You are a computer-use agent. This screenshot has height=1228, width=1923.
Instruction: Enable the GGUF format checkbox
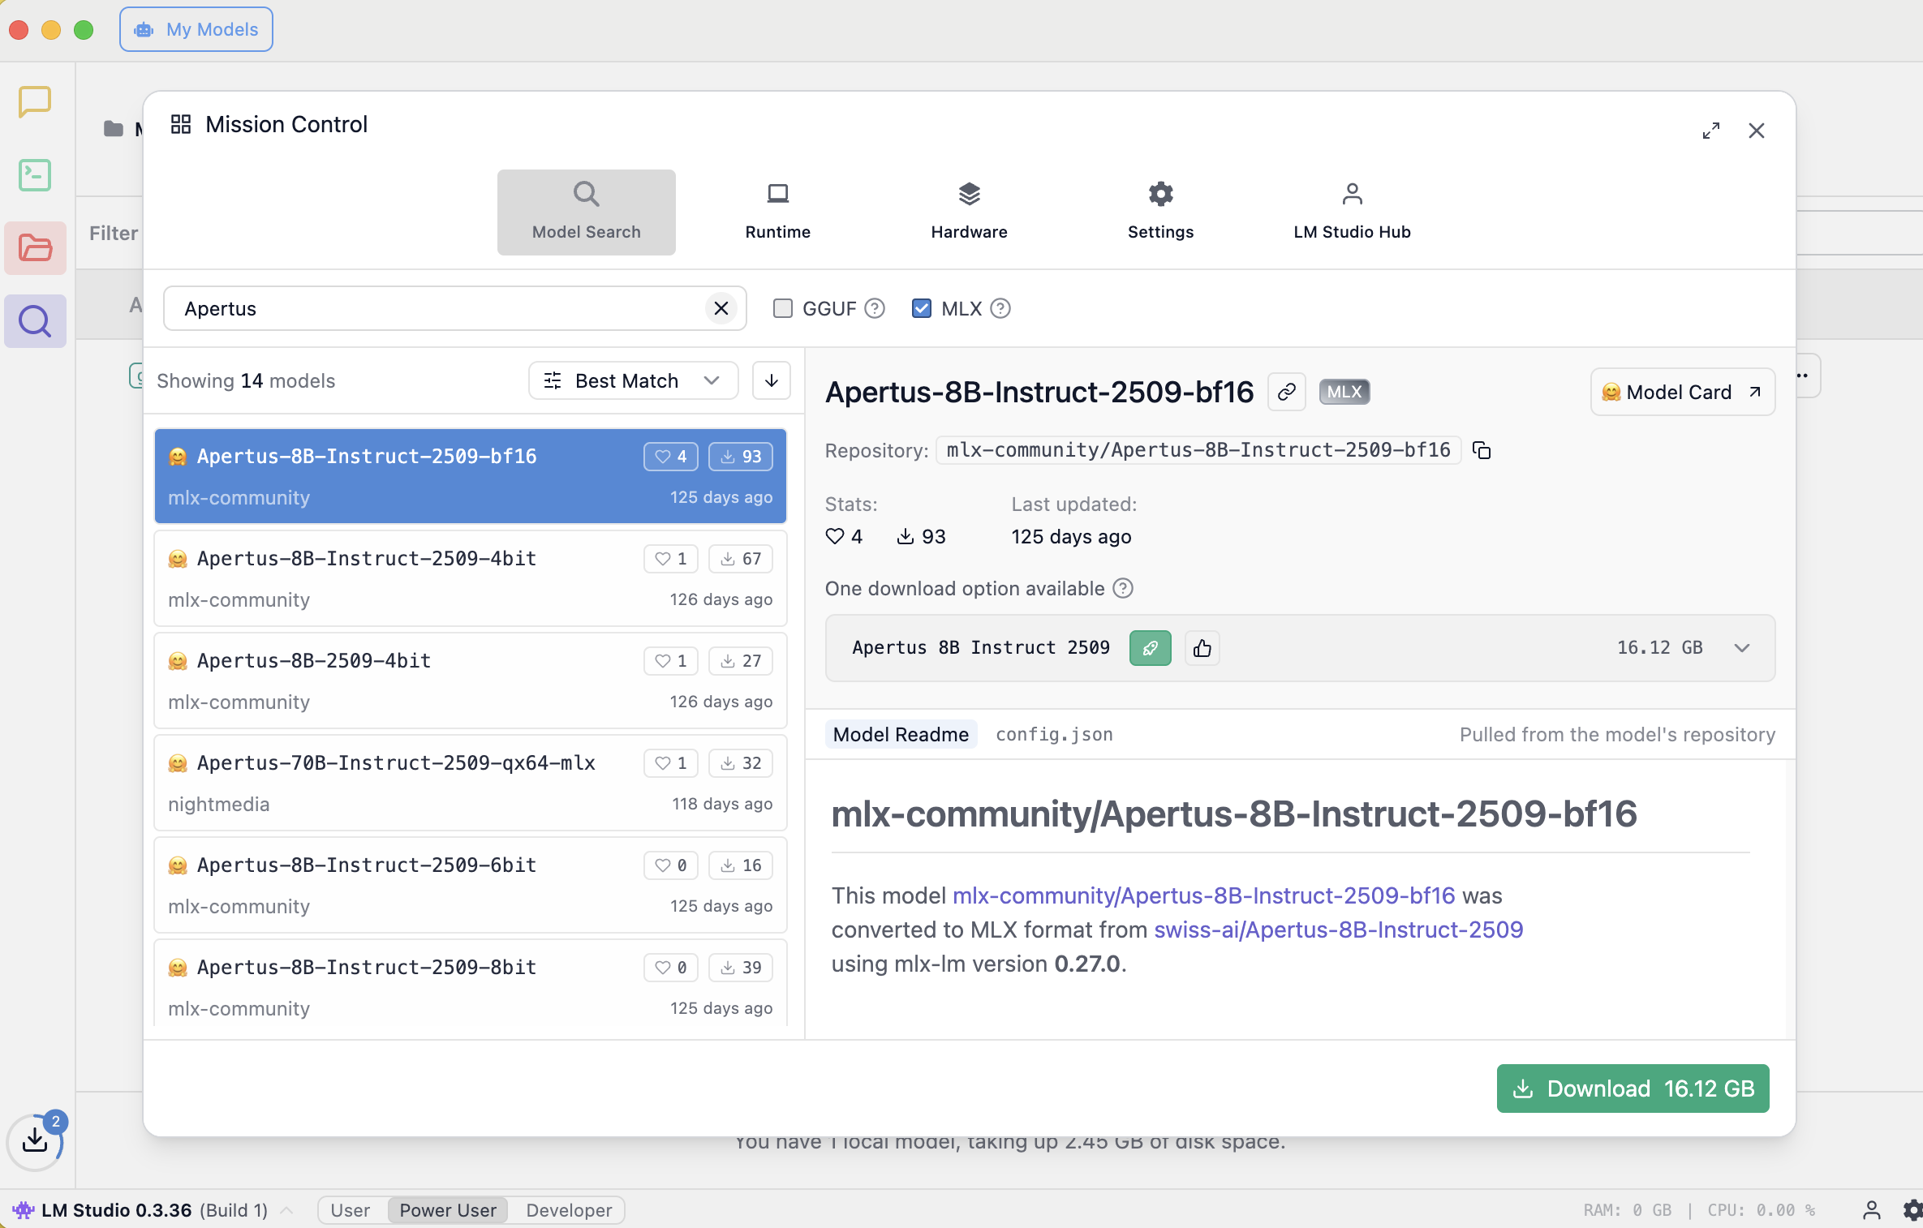(x=783, y=308)
